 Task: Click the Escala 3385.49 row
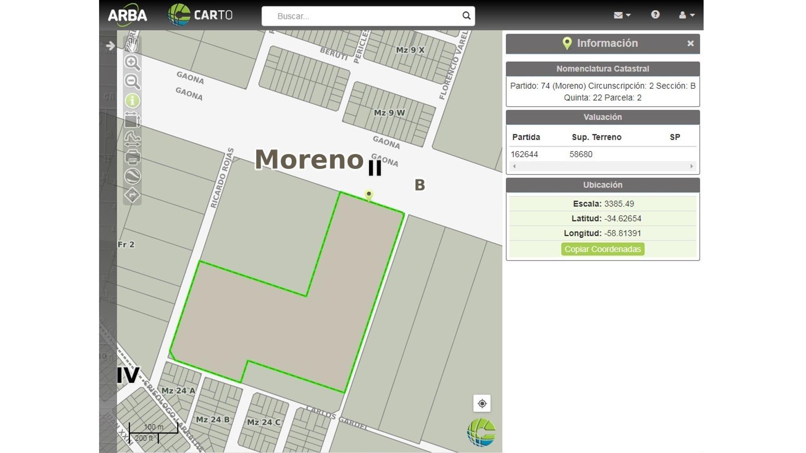[x=602, y=204]
